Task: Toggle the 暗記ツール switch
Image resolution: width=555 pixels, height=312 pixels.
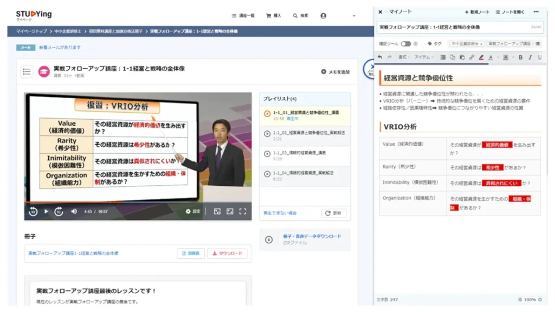Action: (405, 44)
